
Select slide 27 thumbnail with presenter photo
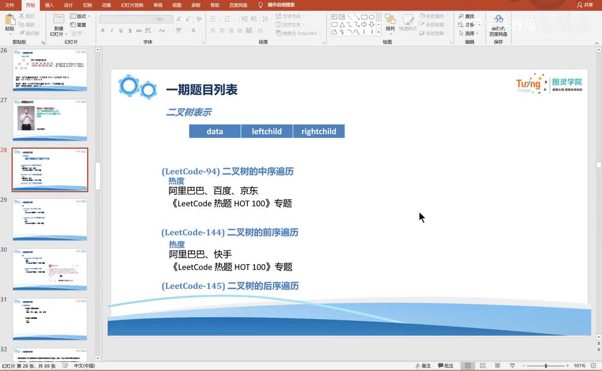click(50, 120)
